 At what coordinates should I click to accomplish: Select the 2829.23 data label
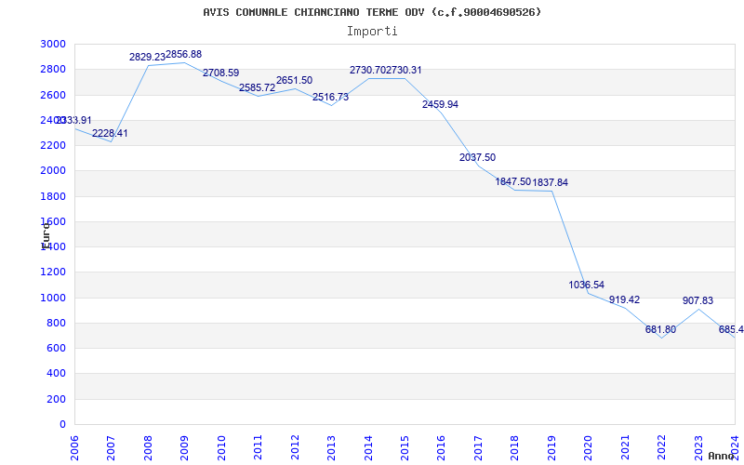pyautogui.click(x=147, y=58)
